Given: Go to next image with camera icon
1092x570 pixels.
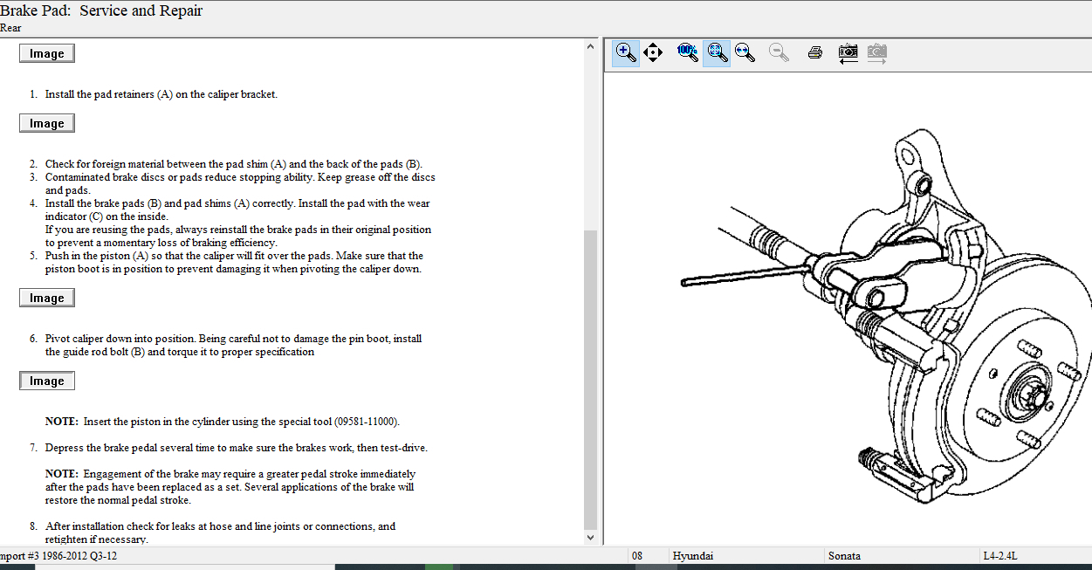Looking at the screenshot, I should pyautogui.click(x=876, y=52).
